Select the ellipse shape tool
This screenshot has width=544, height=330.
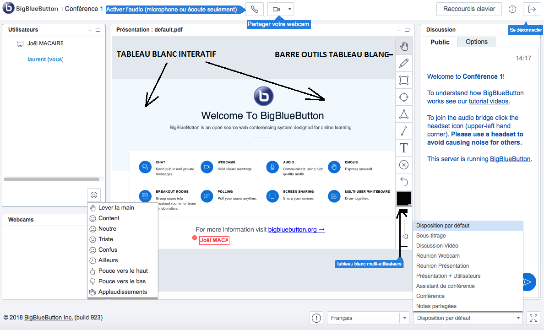[404, 97]
